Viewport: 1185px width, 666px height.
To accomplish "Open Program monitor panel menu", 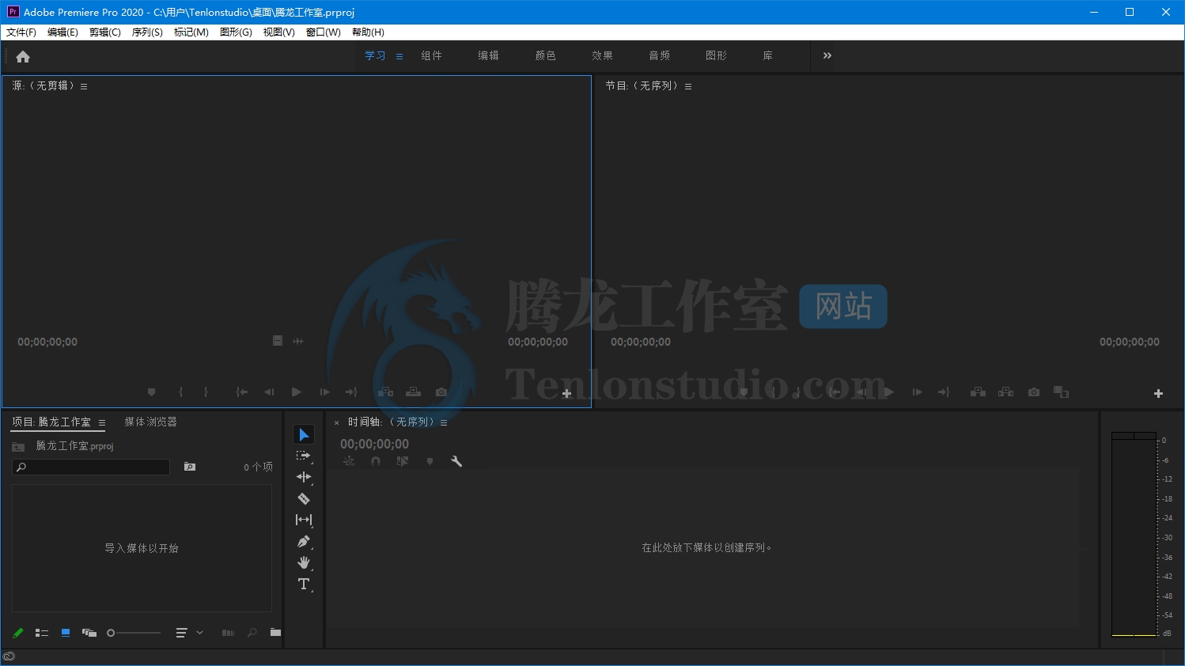I will pos(688,86).
